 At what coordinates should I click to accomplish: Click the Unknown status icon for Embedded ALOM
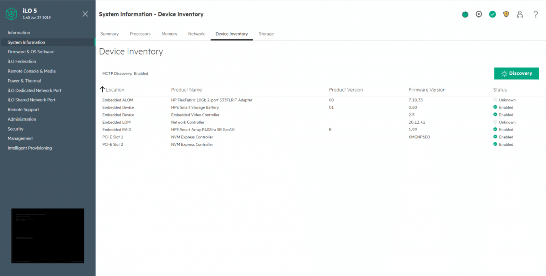click(495, 100)
